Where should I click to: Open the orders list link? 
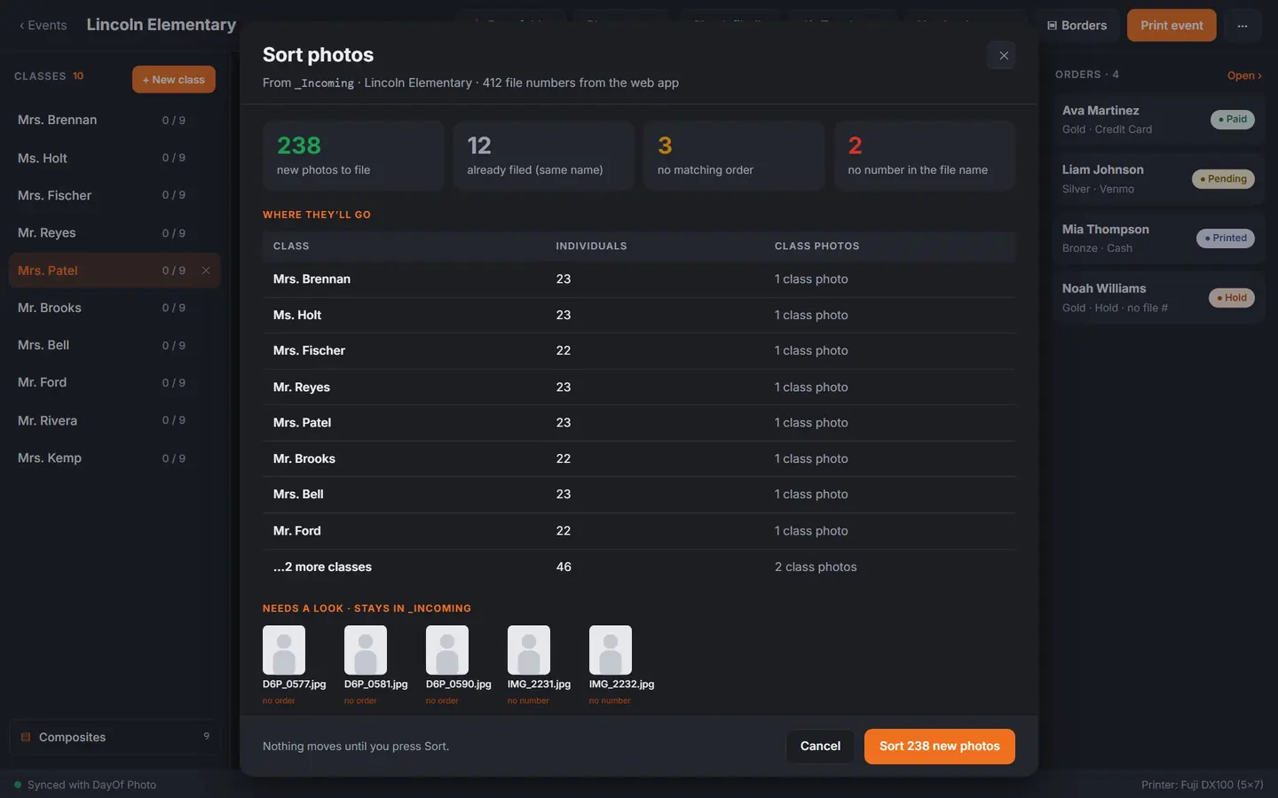[x=1244, y=75]
